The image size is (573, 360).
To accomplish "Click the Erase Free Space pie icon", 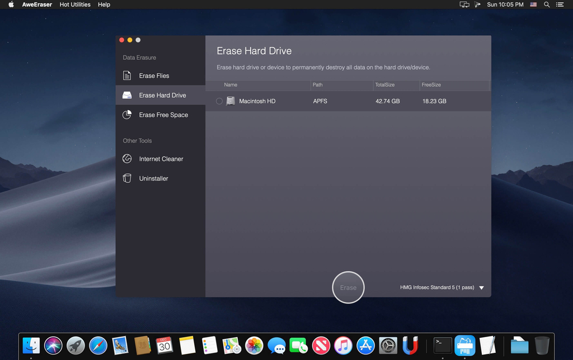I will tap(128, 115).
